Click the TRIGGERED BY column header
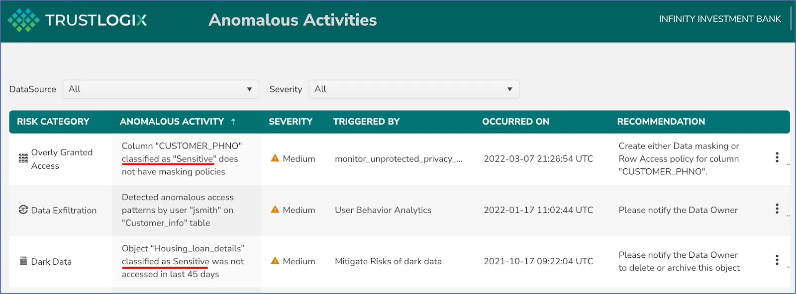 coord(366,121)
